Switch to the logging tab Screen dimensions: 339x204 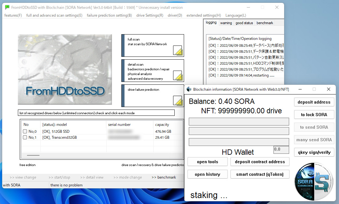211,23
